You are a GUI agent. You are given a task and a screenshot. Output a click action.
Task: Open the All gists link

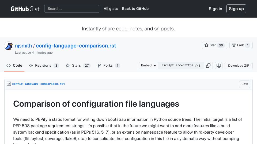(x=111, y=9)
